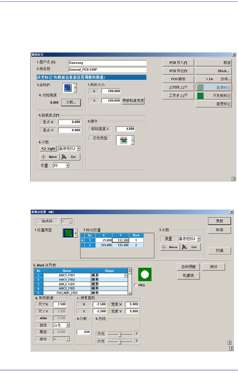
Task: Click the 测试 button
Action: coord(213,267)
